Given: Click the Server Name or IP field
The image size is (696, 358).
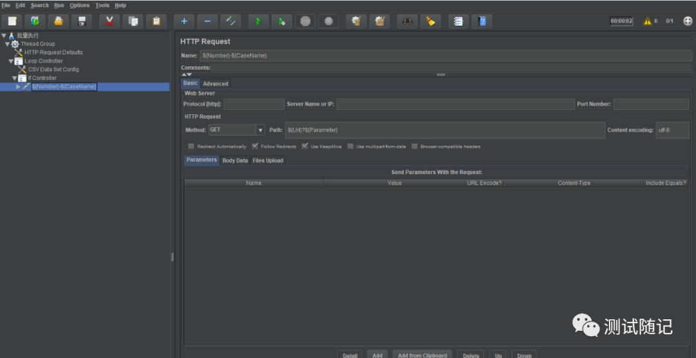Looking at the screenshot, I should point(456,104).
